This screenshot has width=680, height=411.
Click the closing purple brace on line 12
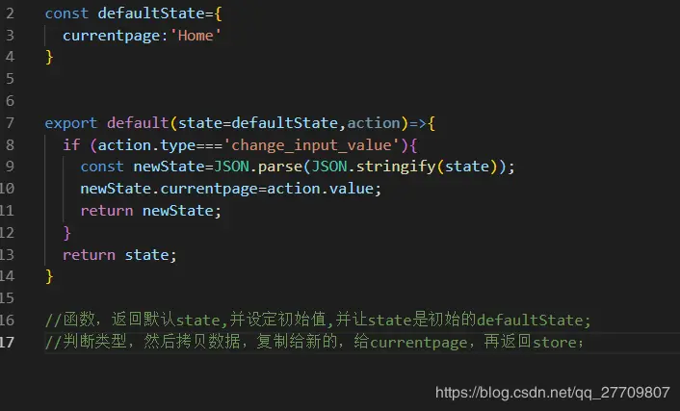[66, 233]
